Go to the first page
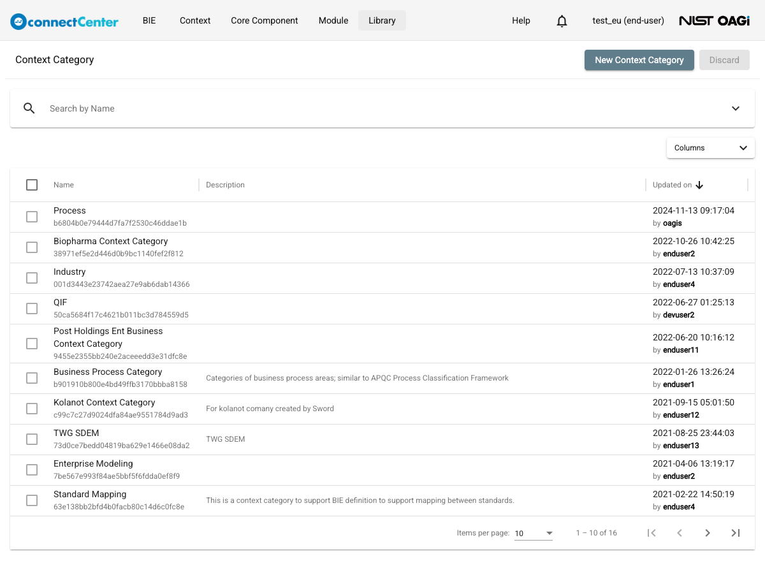This screenshot has width=765, height=582. point(652,533)
